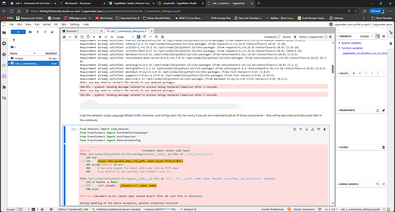Open the cell type Code dropdown
This screenshot has height=212, width=395.
point(125,37)
